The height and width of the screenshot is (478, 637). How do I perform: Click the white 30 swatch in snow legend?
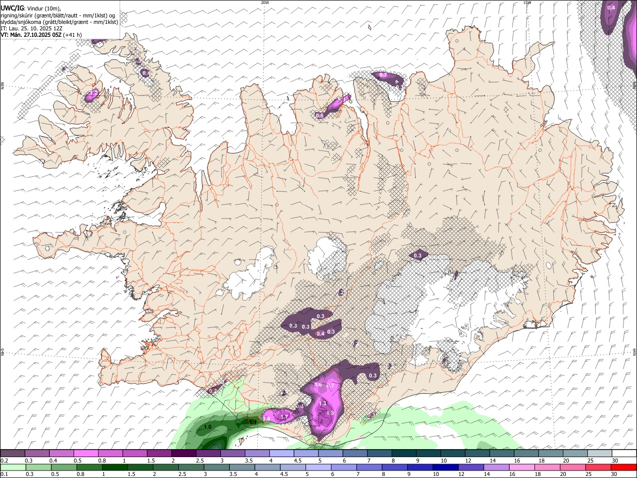point(624,453)
